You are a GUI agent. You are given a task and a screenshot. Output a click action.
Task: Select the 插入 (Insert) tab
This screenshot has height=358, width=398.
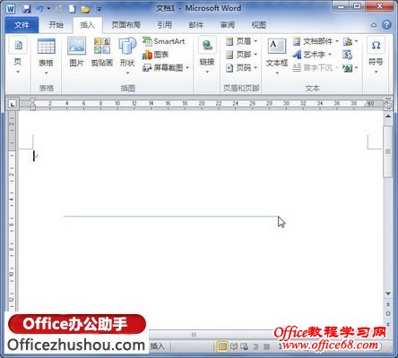coord(87,25)
